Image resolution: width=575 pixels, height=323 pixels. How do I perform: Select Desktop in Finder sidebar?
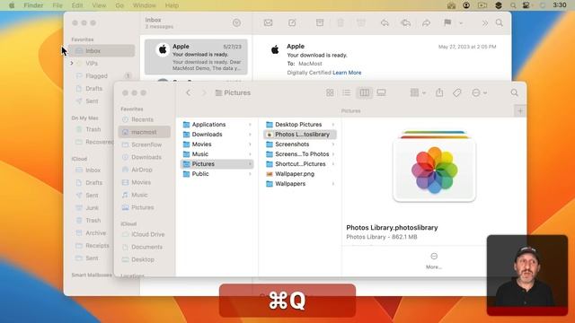pyautogui.click(x=144, y=259)
